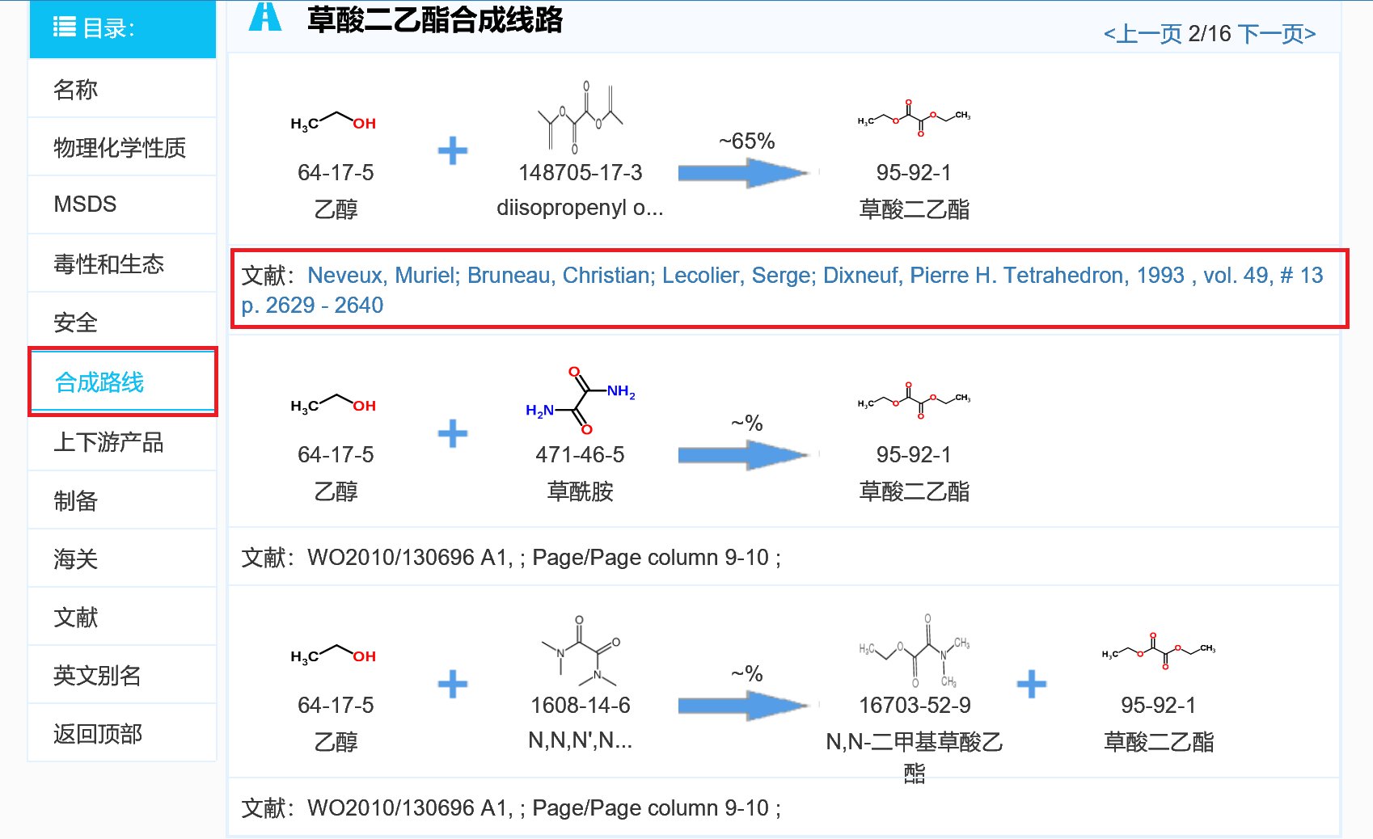Image resolution: width=1373 pixels, height=839 pixels.
Task: Switch to the MSDS section
Action: (83, 204)
